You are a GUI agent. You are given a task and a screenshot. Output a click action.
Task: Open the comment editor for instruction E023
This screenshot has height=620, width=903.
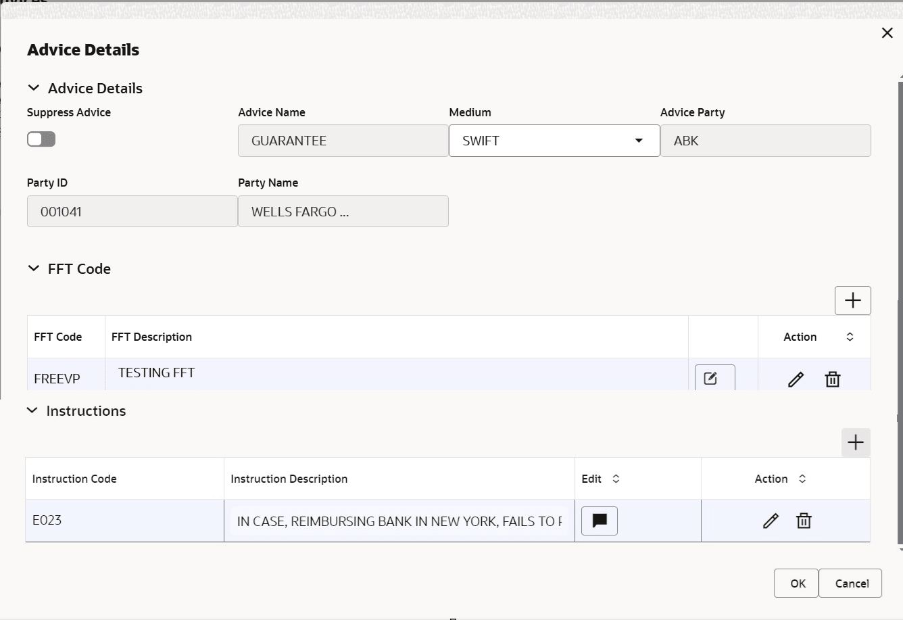599,521
